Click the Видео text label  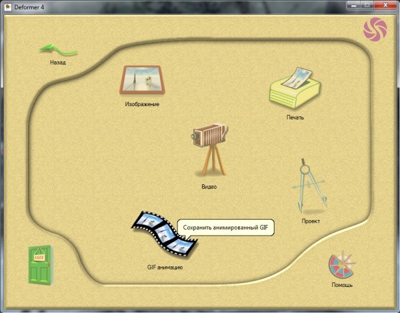[x=209, y=187]
